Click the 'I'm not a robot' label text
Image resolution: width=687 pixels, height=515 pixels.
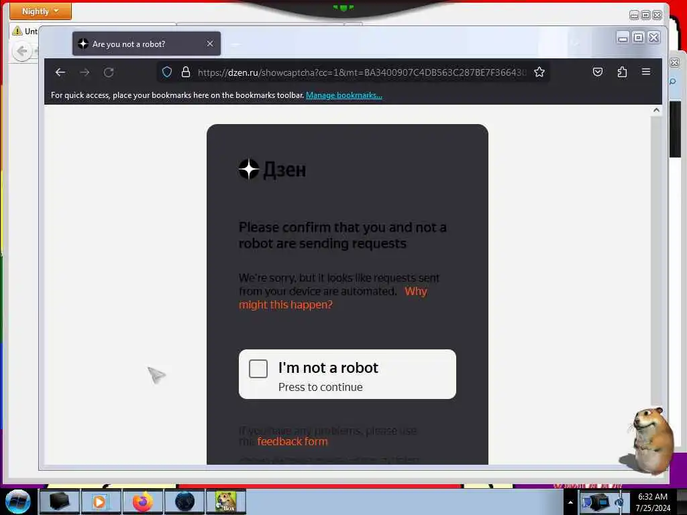click(328, 368)
